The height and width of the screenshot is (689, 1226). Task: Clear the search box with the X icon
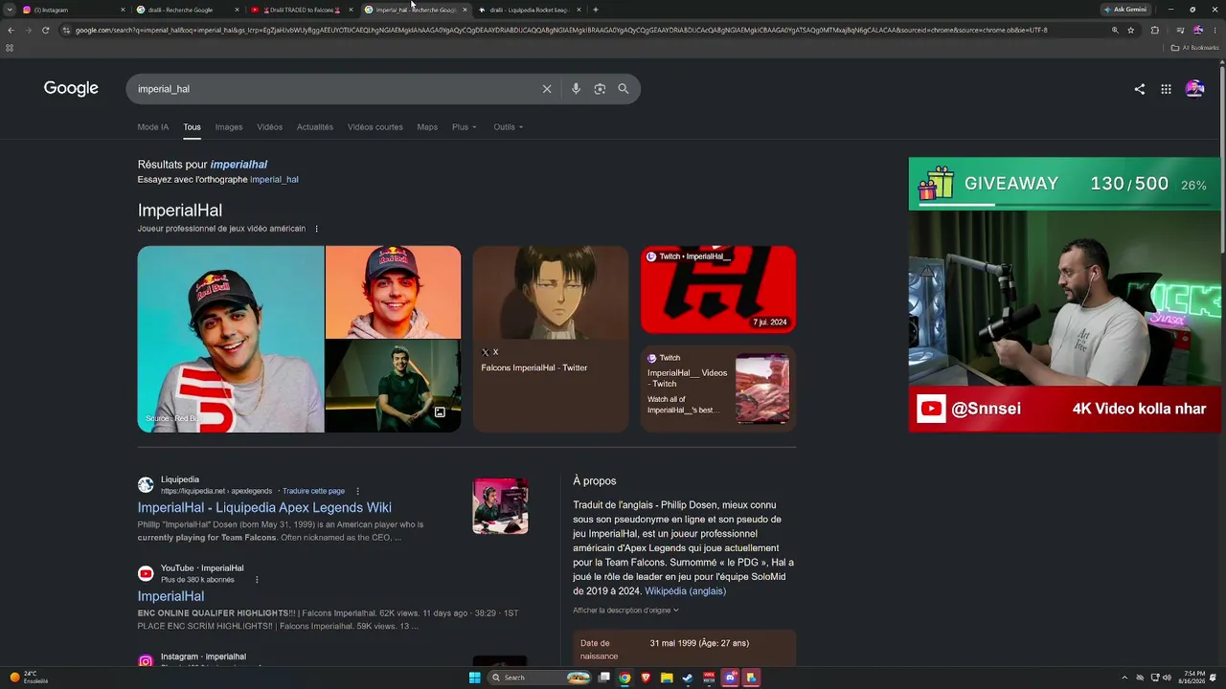point(547,89)
